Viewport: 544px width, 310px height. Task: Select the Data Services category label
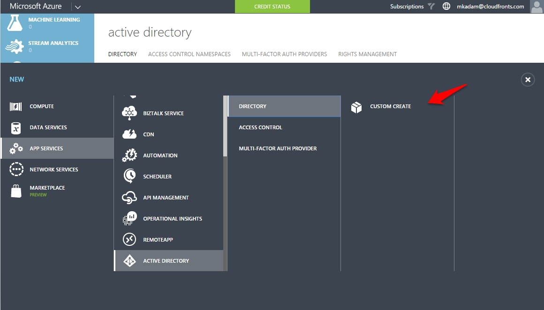pyautogui.click(x=48, y=127)
